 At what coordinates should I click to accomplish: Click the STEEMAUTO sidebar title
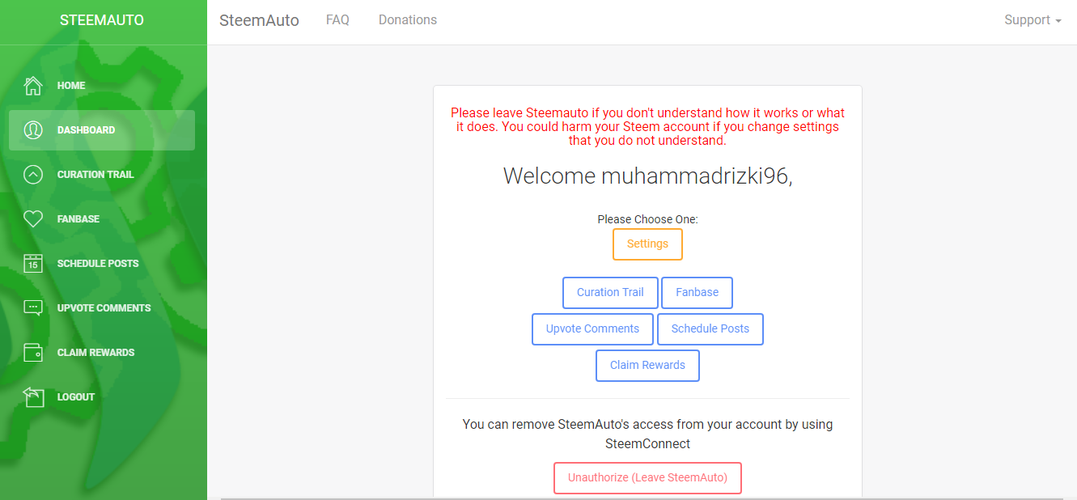coord(102,20)
